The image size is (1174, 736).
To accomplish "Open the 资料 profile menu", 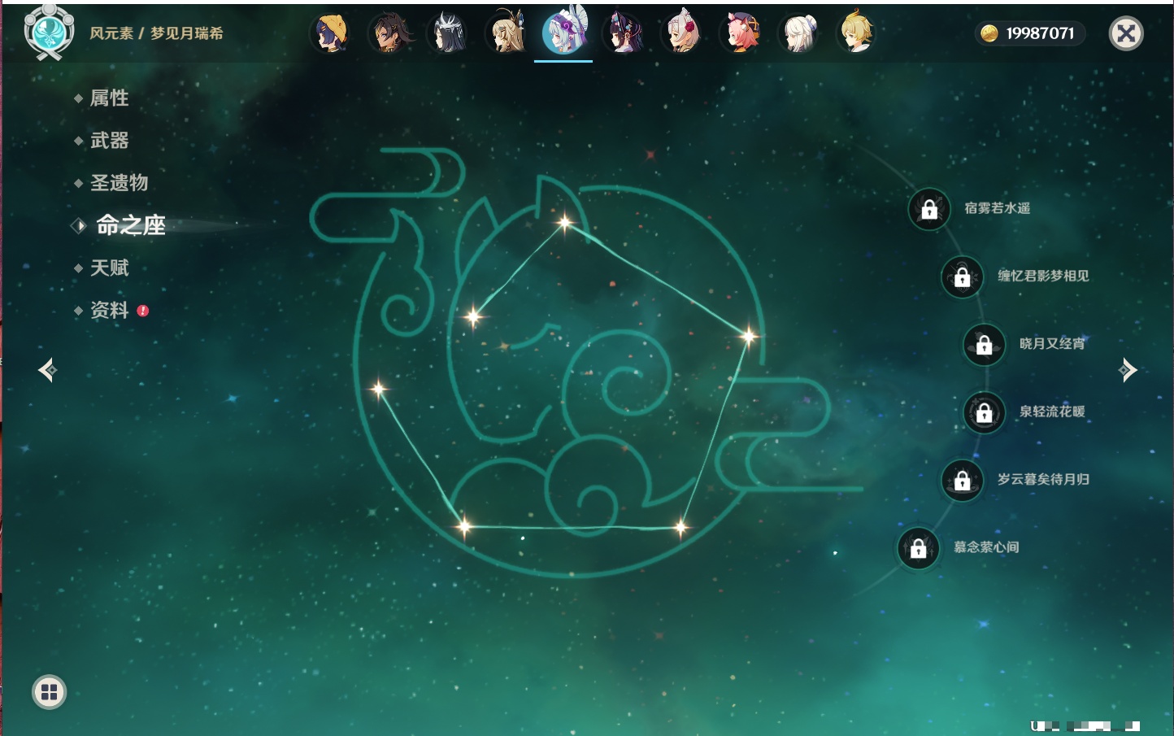I will pyautogui.click(x=109, y=310).
